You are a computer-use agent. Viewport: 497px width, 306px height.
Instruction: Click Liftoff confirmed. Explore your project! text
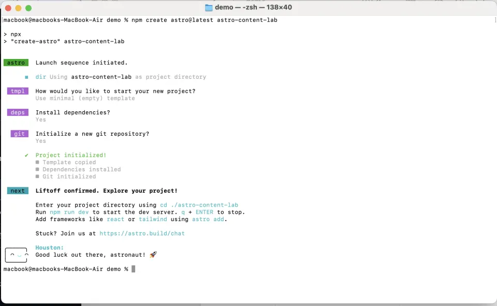pyautogui.click(x=107, y=191)
